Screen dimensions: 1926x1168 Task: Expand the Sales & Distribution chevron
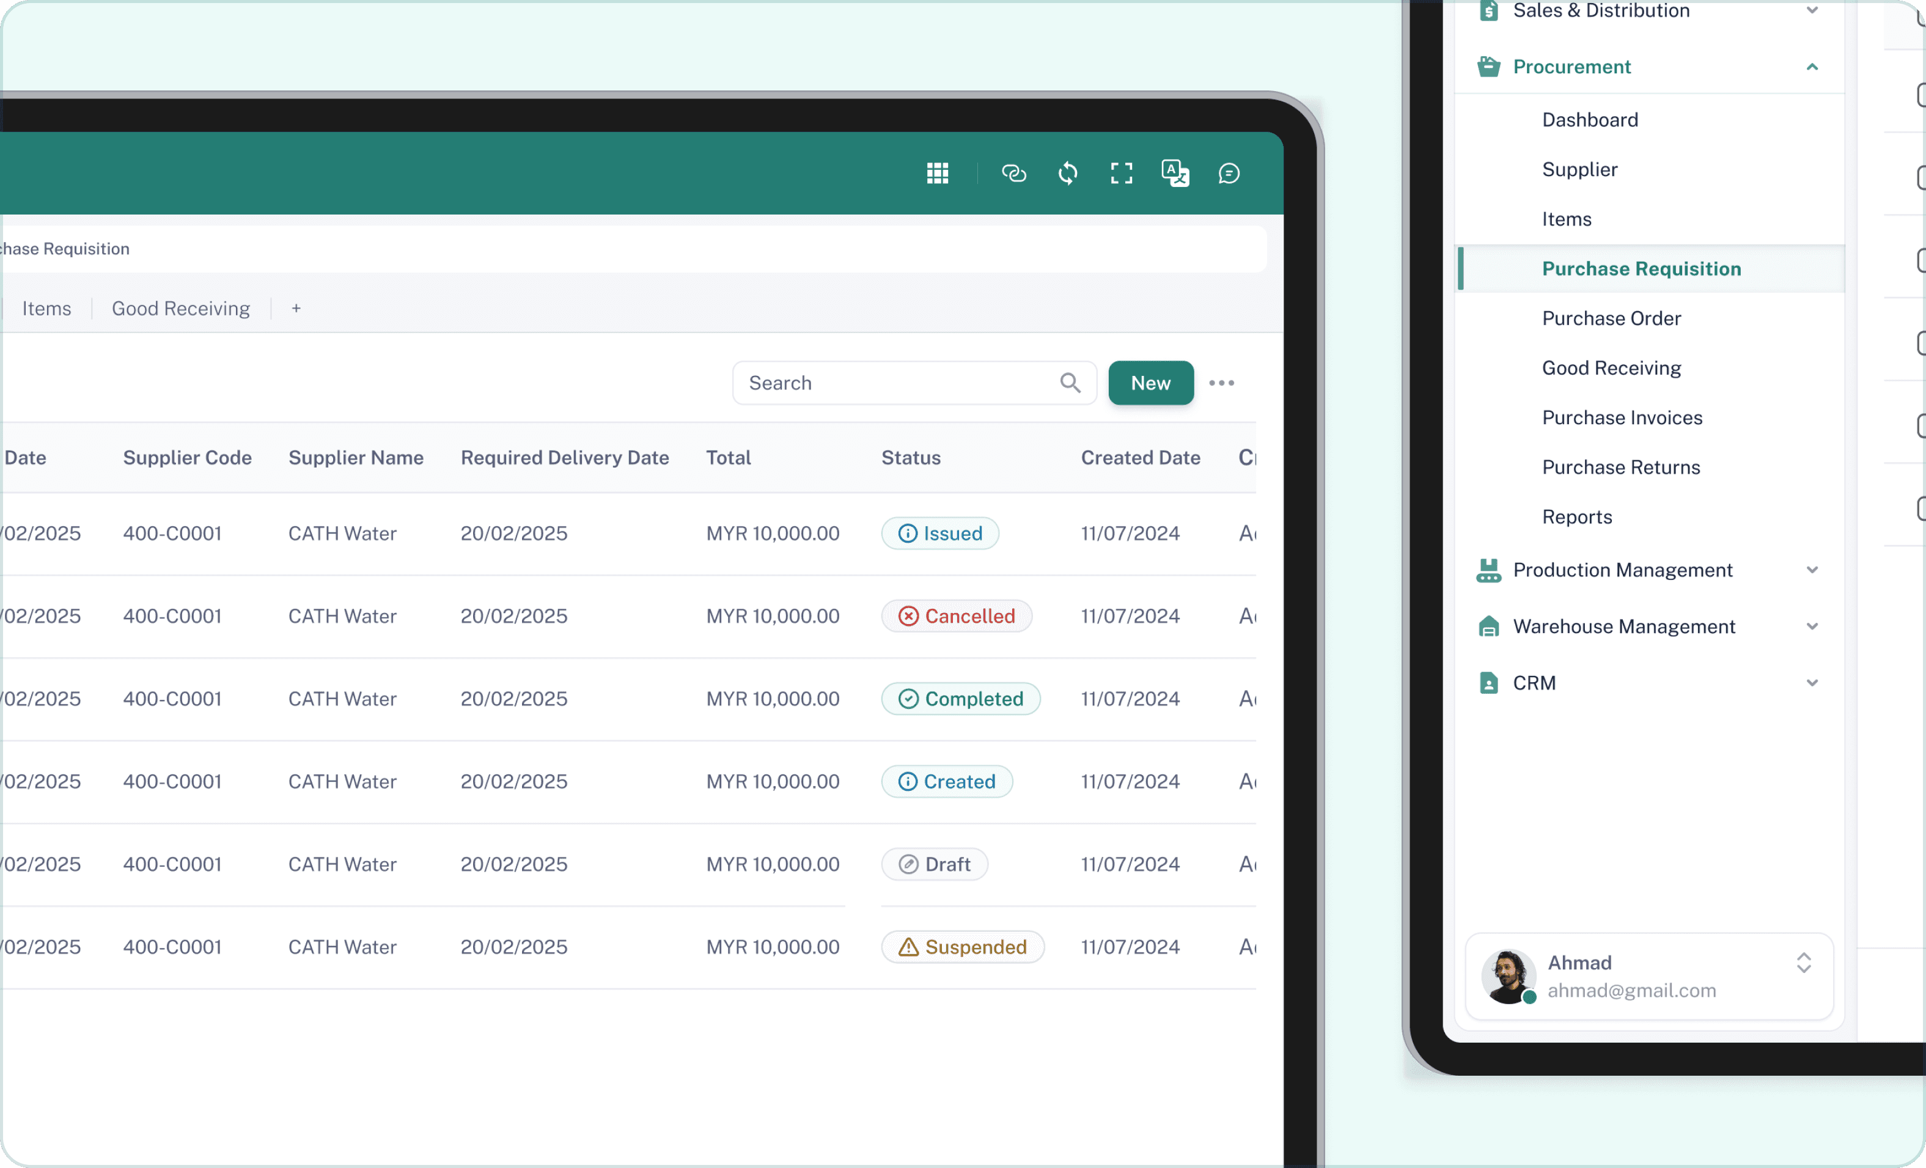point(1812,10)
